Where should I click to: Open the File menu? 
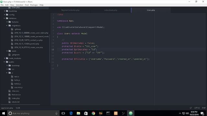click(2, 5)
